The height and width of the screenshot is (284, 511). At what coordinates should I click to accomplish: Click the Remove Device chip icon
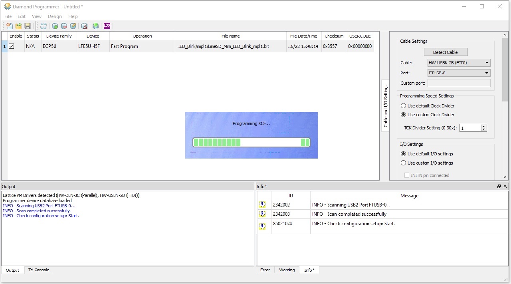click(63, 26)
